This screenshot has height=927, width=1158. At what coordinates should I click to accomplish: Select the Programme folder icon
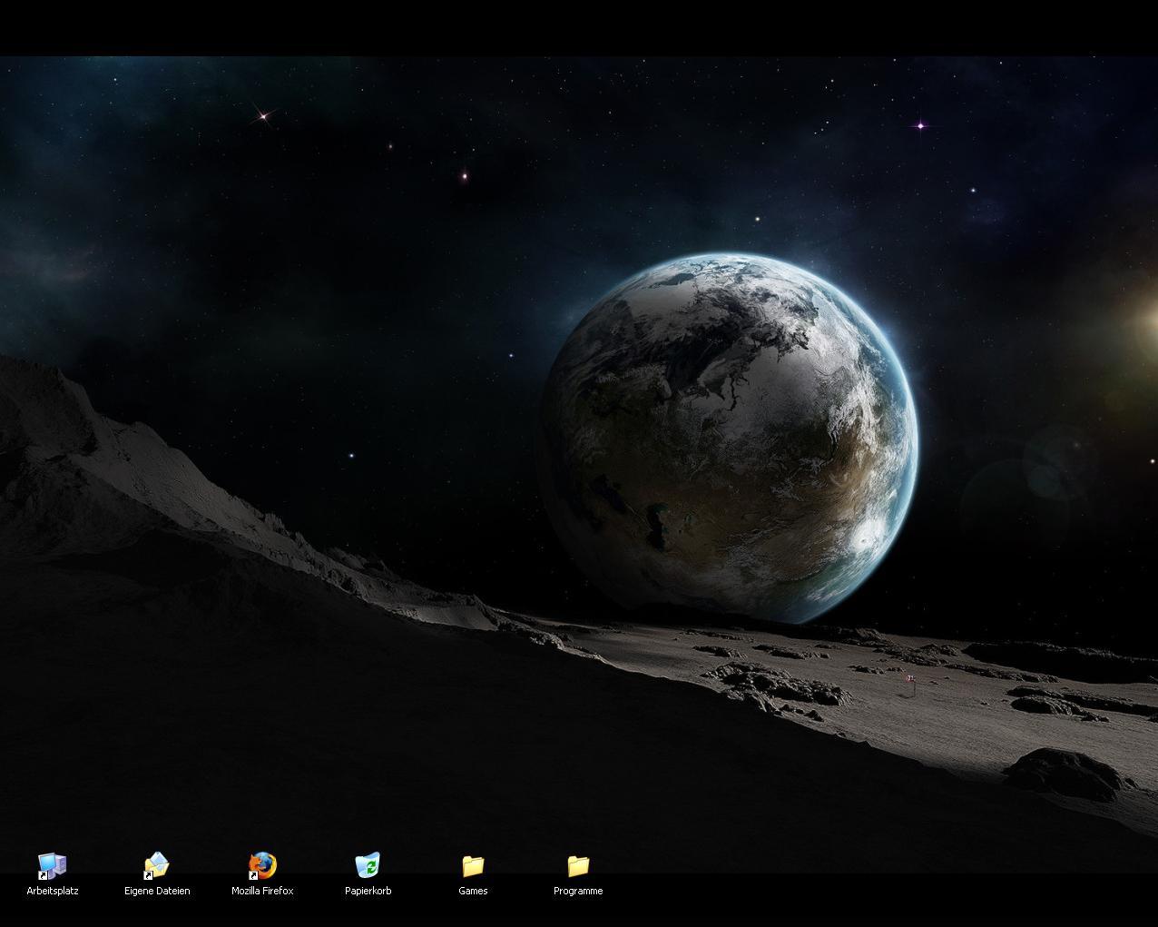pyautogui.click(x=578, y=866)
